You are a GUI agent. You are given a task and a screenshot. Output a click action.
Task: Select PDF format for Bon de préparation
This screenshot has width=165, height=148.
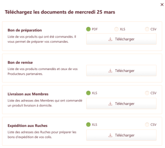(88, 29)
